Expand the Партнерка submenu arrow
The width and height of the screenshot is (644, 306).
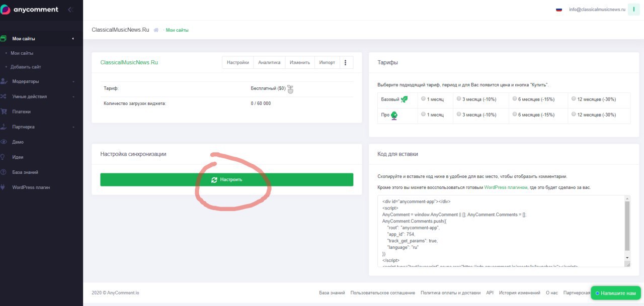[73, 127]
